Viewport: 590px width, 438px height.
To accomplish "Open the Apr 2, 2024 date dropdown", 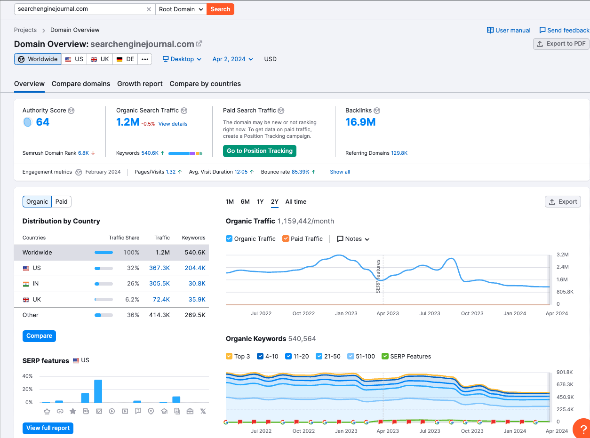I will point(233,59).
